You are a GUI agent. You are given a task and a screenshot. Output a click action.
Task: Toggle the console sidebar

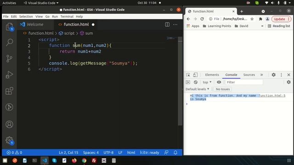188,82
